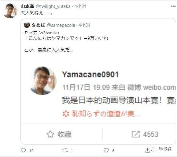
Task: Open the quoted tweet text about ヤマカンのweibo
Action: click(x=66, y=41)
